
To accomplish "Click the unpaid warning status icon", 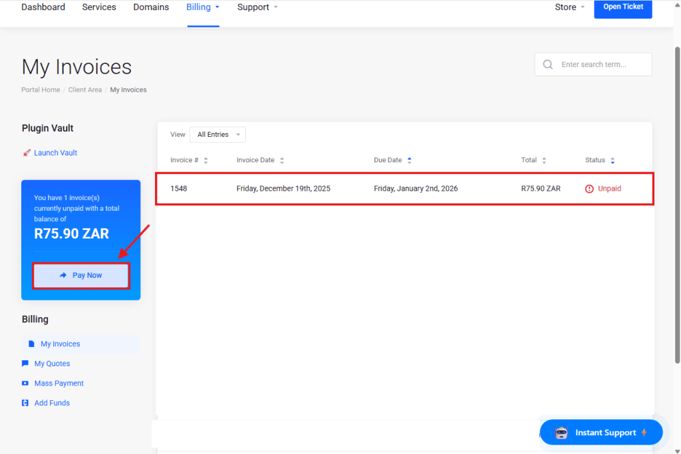I will (589, 189).
